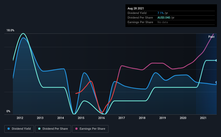Click the Aug 28 2021 tooltip date header

(x=136, y=8)
